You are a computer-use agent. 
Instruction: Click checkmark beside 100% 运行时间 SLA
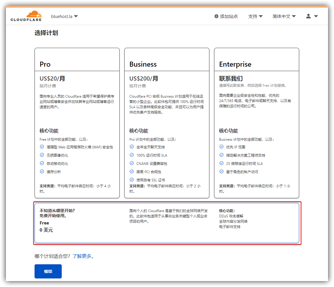pyautogui.click(x=132, y=155)
